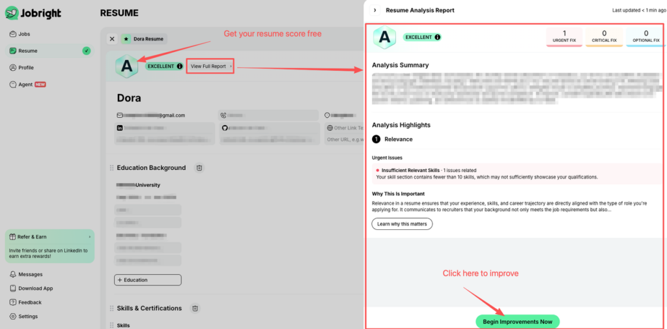Select the Urgent Fix counter

click(564, 37)
